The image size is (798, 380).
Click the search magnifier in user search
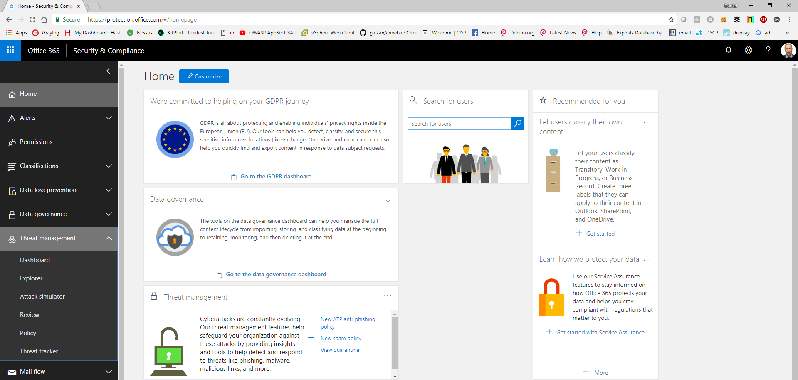(x=517, y=123)
